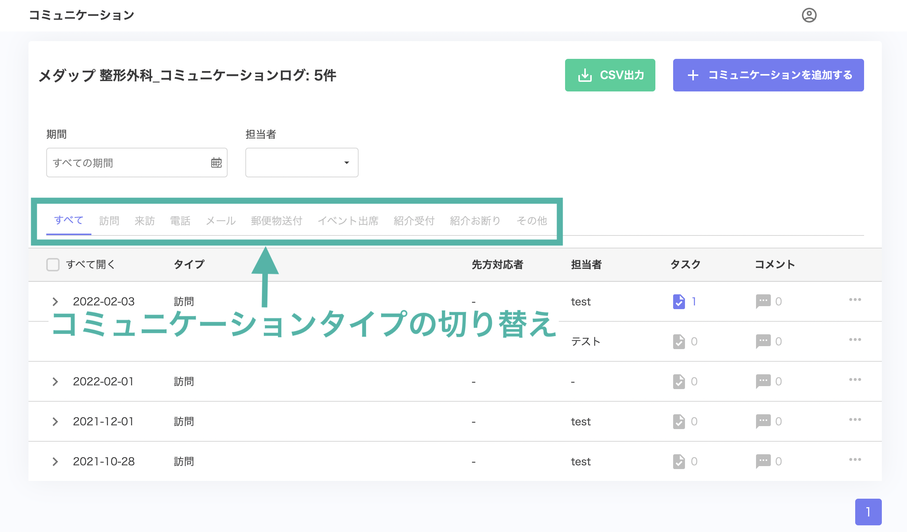Open the task icon for 2022-02-03 row
Screen dimensions: 907x532
point(679,301)
